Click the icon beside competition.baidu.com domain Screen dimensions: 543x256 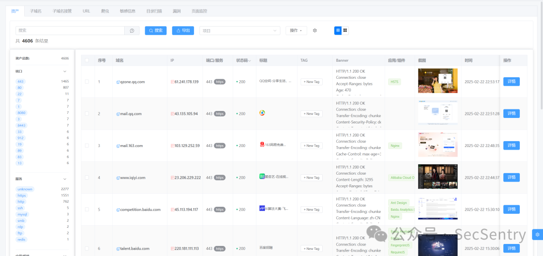tap(118, 210)
